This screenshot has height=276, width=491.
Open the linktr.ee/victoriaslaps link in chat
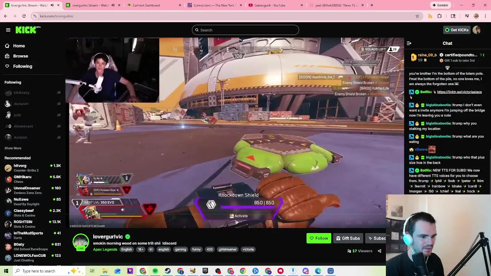[459, 92]
